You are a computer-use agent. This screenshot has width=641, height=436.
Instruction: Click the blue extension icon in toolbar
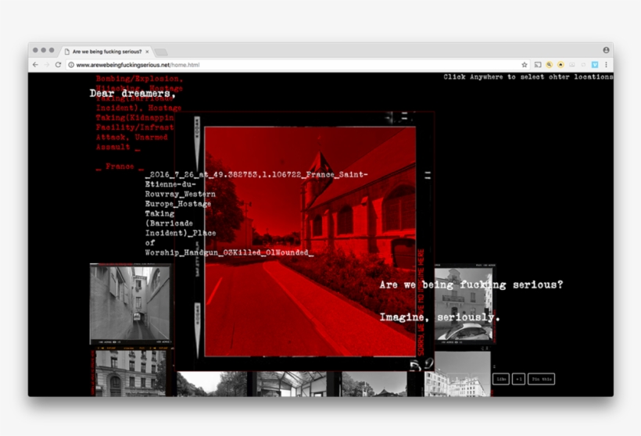coord(595,65)
